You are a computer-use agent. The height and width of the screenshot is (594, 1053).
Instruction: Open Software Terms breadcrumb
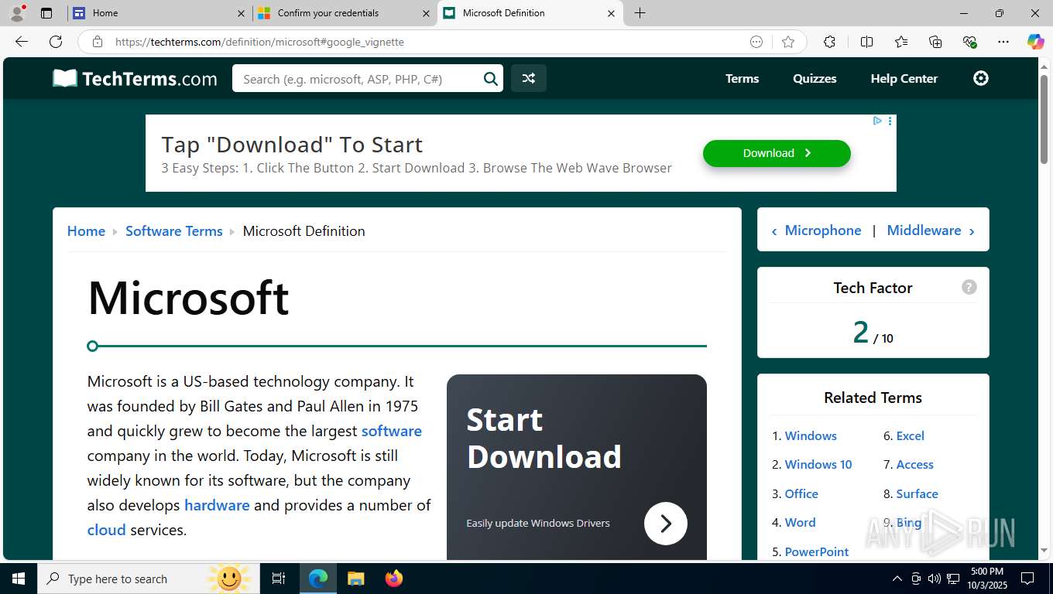(x=173, y=230)
